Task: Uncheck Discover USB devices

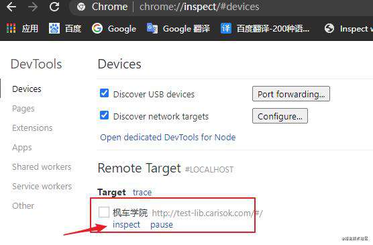Action: (x=104, y=93)
